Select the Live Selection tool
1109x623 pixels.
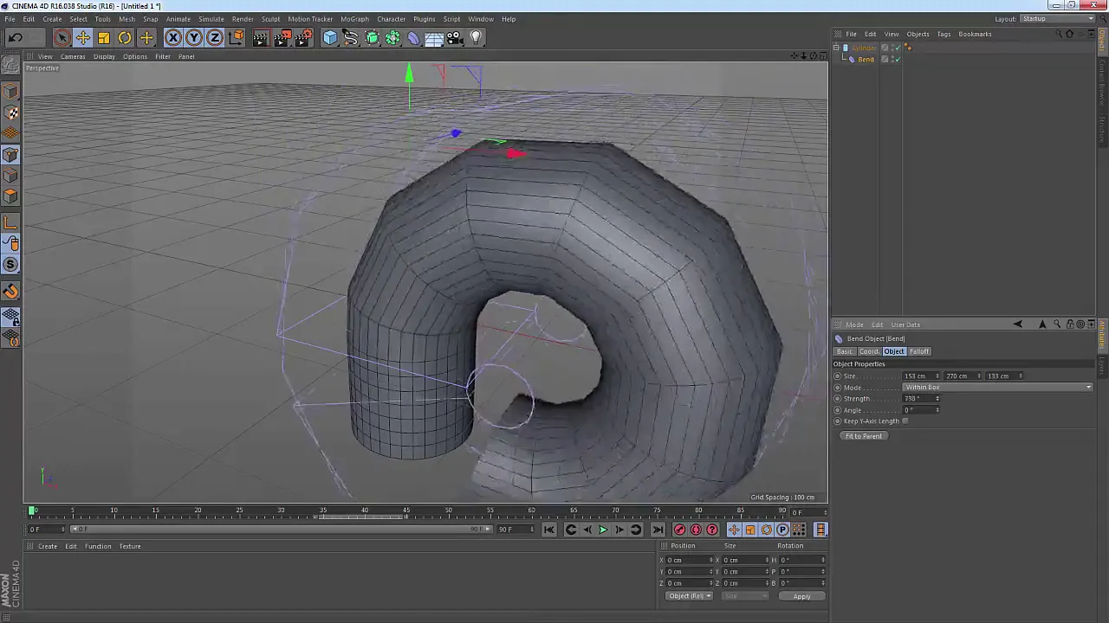(x=62, y=37)
